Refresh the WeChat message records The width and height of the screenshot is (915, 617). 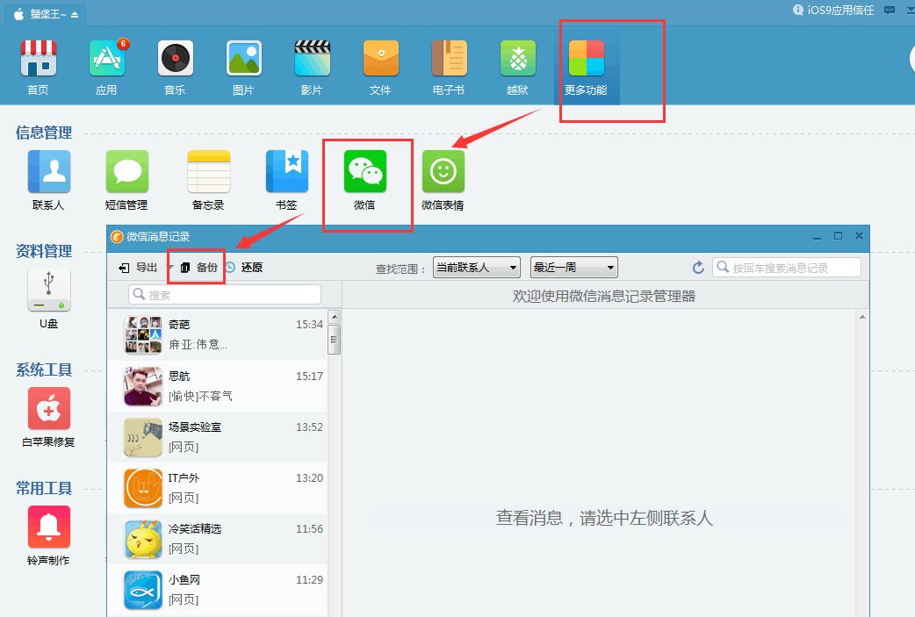pyautogui.click(x=698, y=268)
